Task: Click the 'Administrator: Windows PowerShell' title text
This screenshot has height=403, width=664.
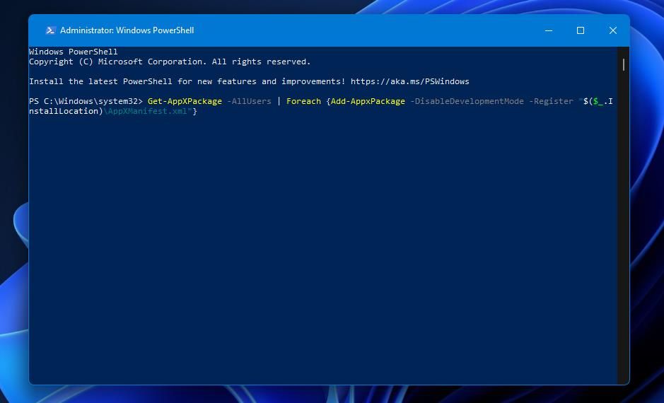Action: (127, 30)
